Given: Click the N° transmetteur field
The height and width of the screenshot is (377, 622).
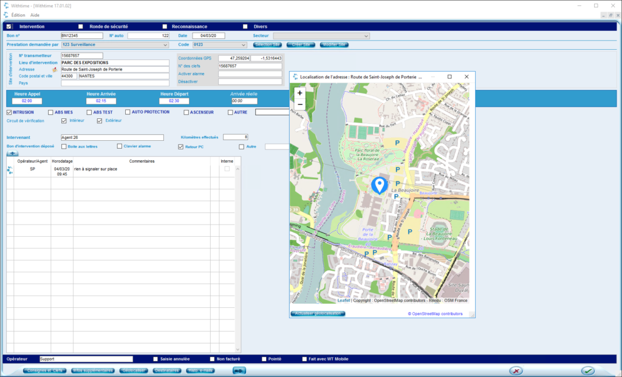Looking at the screenshot, I should click(82, 55).
